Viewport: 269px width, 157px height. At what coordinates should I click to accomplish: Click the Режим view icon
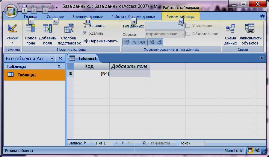[12, 28]
